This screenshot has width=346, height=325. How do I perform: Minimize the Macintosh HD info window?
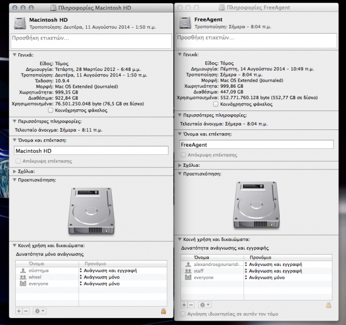point(23,8)
